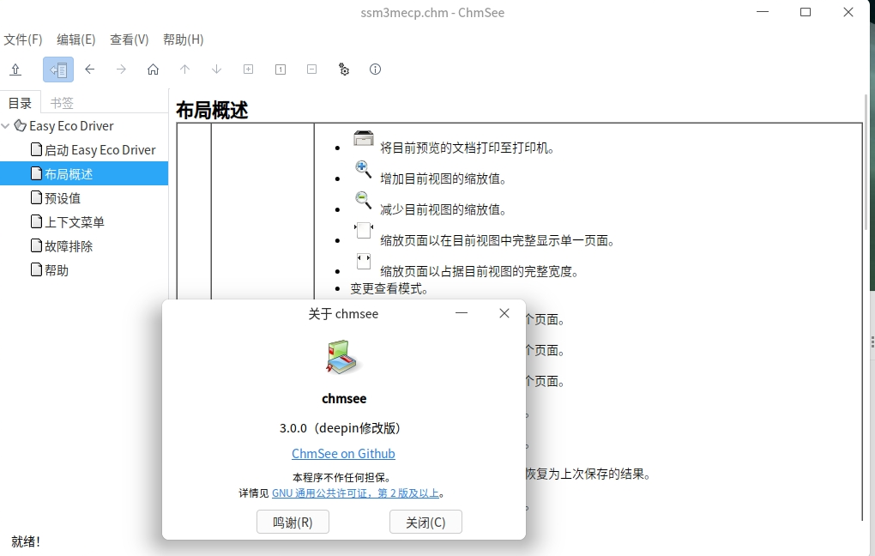Switch to the 目录 tab
Image resolution: width=875 pixels, height=556 pixels.
(x=20, y=103)
